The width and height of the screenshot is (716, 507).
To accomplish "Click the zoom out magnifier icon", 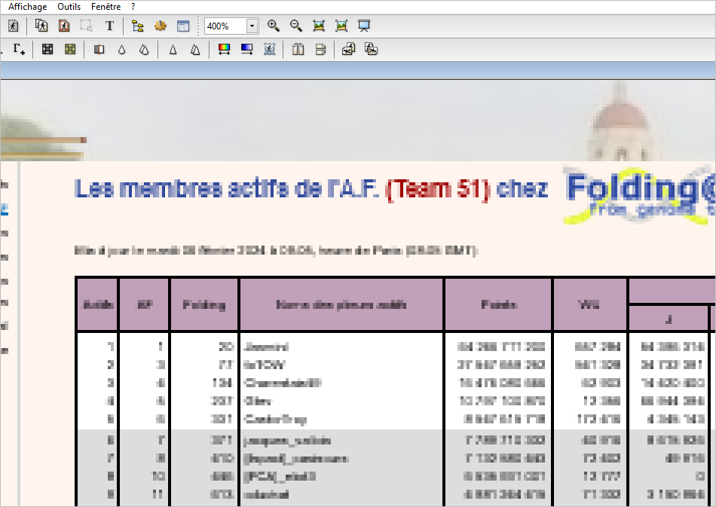I will [296, 26].
